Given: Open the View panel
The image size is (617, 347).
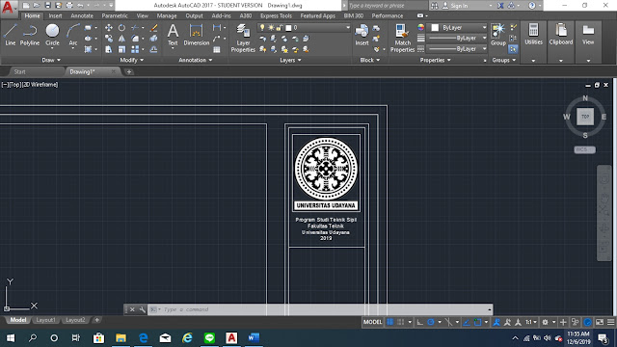Looking at the screenshot, I should click(x=588, y=35).
